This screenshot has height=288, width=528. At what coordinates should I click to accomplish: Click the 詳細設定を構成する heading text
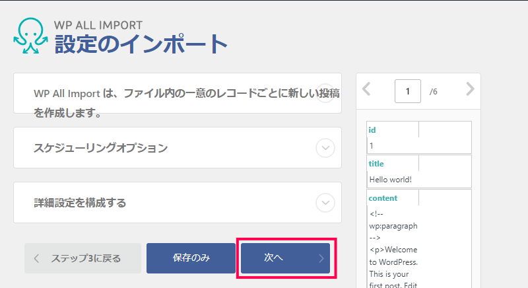pyautogui.click(x=80, y=203)
